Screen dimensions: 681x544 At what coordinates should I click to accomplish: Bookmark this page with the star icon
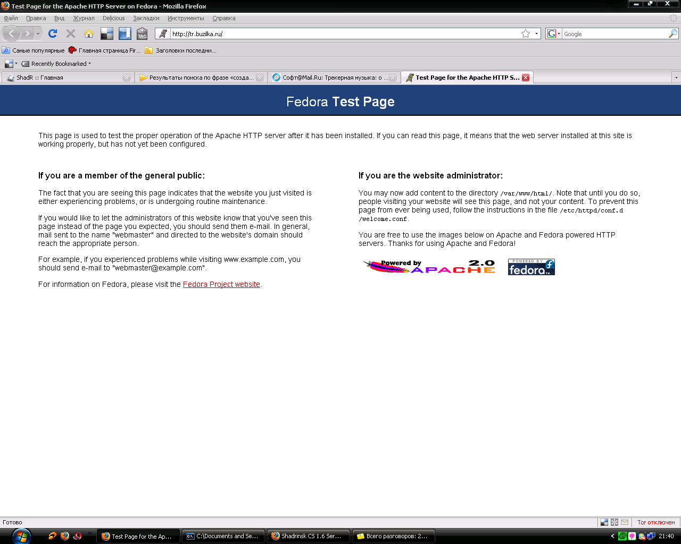click(526, 33)
